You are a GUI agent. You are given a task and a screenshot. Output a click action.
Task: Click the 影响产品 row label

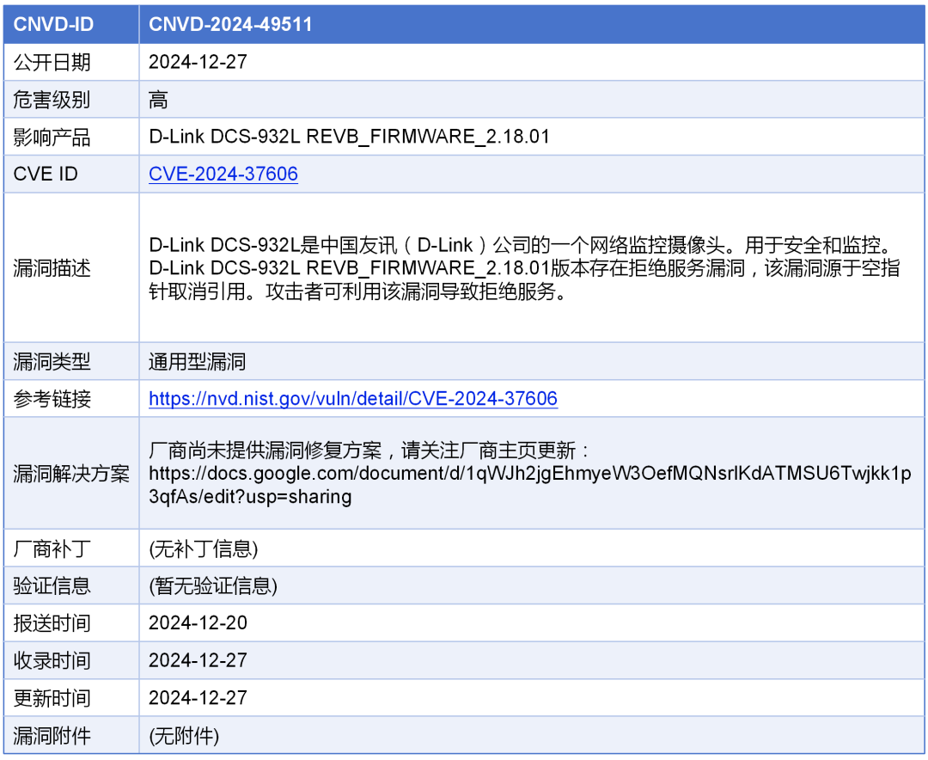click(x=52, y=137)
